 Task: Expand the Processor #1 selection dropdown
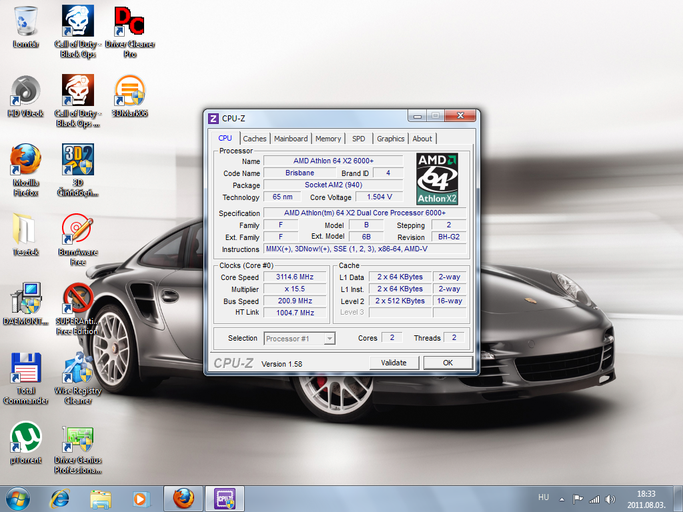point(329,339)
